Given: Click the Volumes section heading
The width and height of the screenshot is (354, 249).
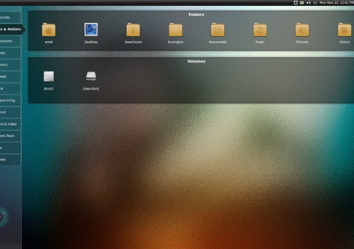Looking at the screenshot, I should click(x=196, y=61).
